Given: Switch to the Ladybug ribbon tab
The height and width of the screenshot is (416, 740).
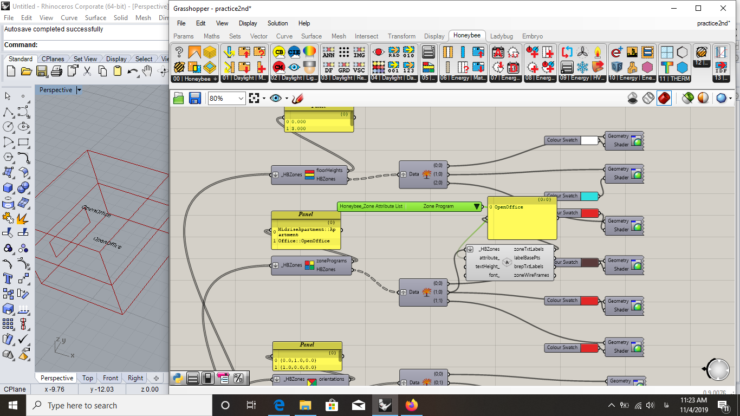Looking at the screenshot, I should [502, 36].
